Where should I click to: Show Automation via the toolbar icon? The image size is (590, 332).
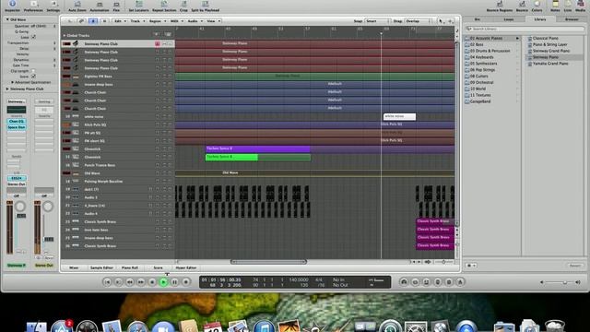point(100,6)
